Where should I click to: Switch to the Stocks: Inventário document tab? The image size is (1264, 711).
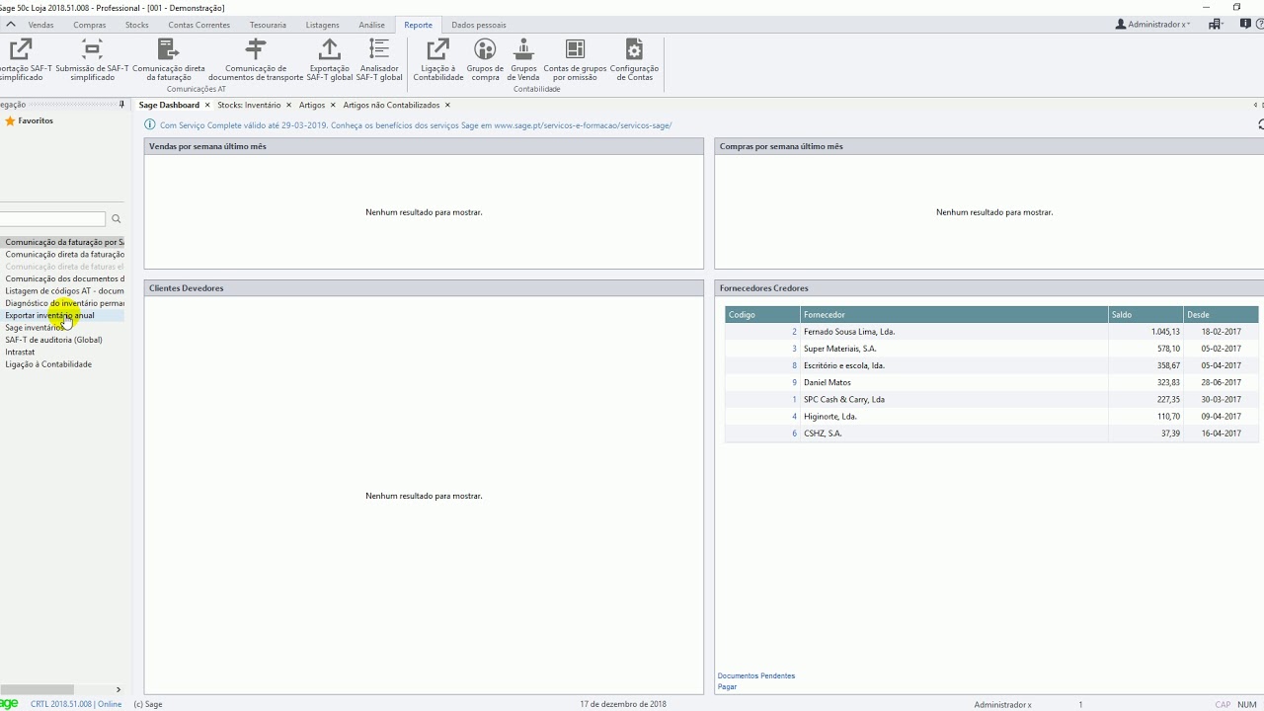(x=249, y=105)
